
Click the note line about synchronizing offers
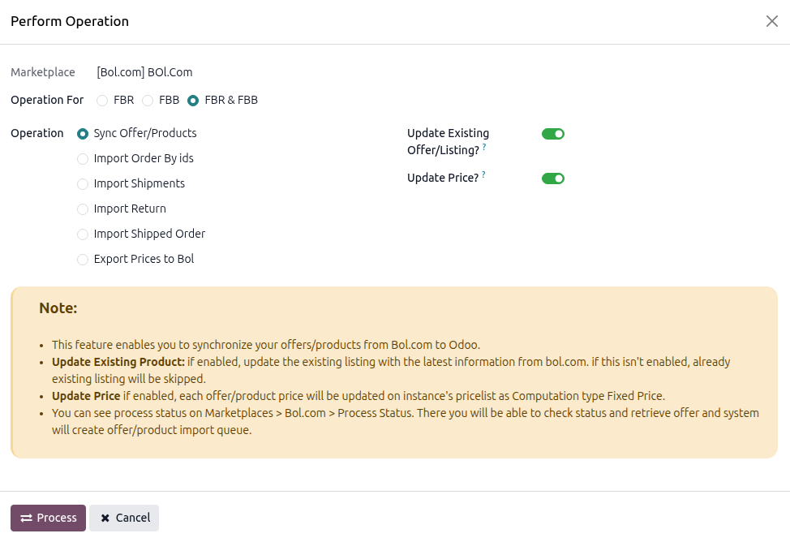tap(266, 345)
